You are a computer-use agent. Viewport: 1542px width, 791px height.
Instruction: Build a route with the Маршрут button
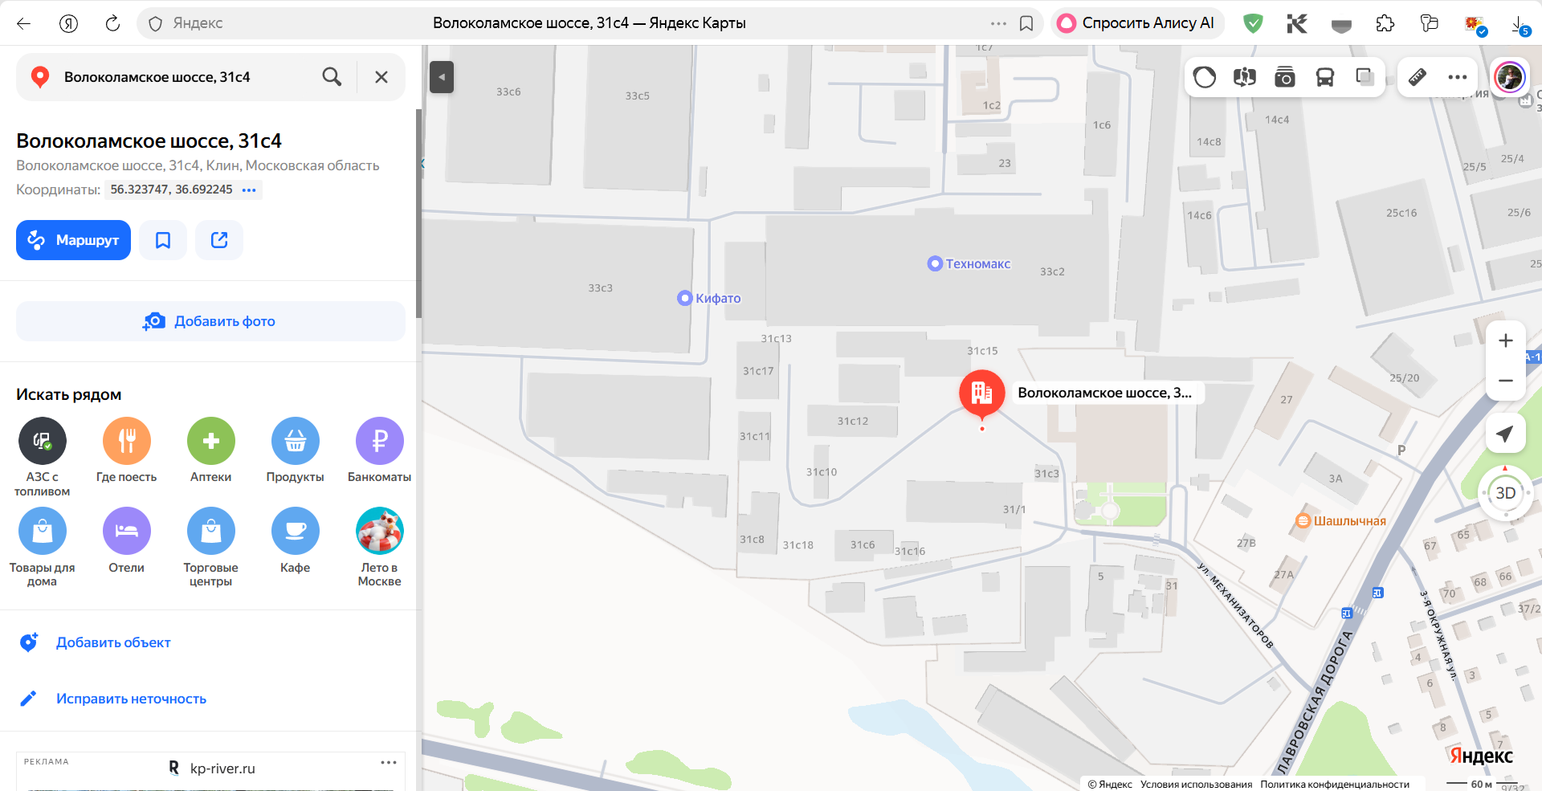pos(73,240)
